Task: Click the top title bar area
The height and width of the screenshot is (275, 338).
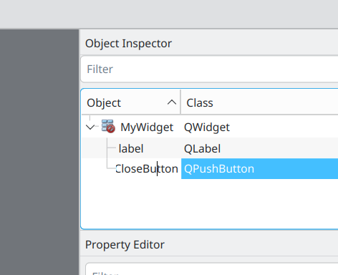Action: (x=169, y=14)
